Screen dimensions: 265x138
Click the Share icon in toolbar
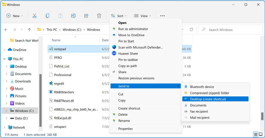[86, 16]
